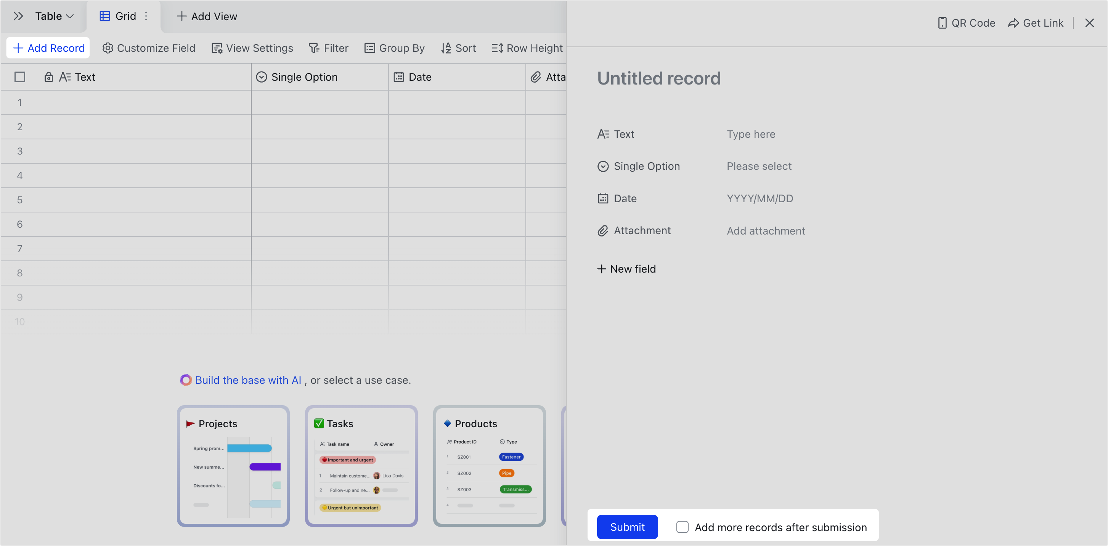Choose the Products use case card
Image resolution: width=1108 pixels, height=546 pixels.
[490, 466]
